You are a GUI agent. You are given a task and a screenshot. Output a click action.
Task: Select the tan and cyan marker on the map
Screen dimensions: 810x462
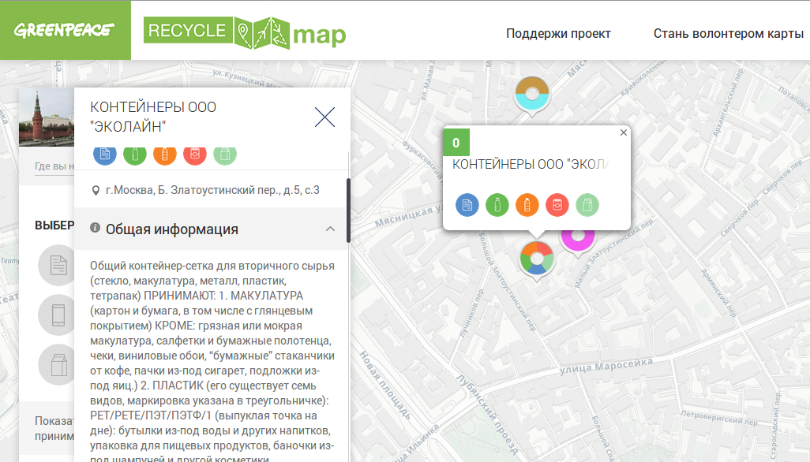pos(532,95)
